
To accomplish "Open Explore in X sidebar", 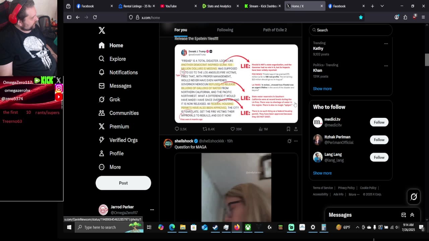I will tap(112, 59).
